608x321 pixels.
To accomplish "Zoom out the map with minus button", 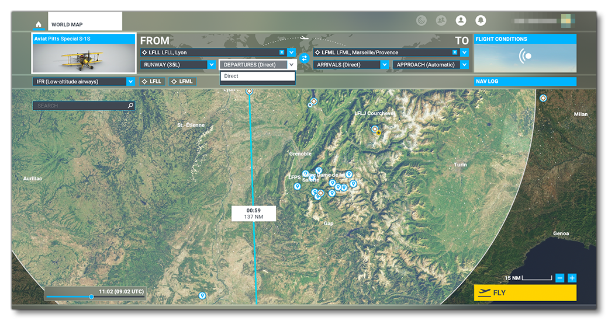I will coord(559,278).
